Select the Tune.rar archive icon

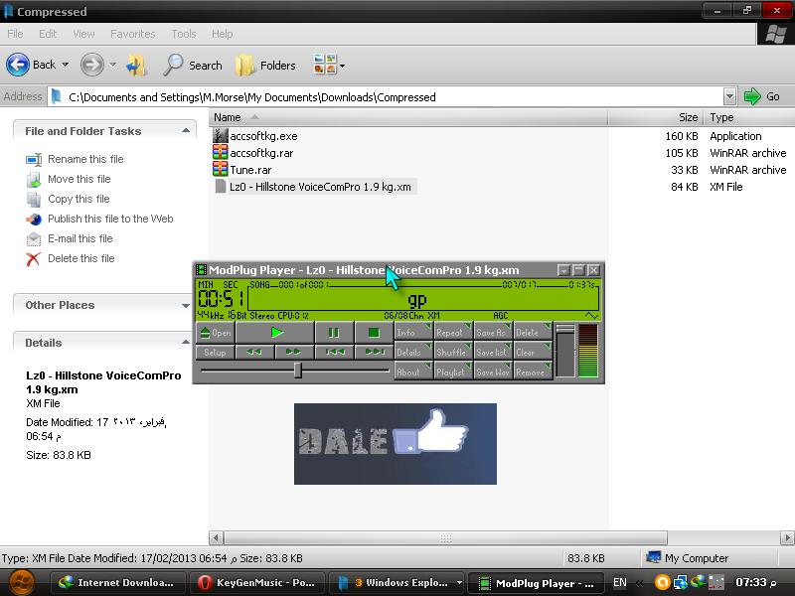point(220,169)
